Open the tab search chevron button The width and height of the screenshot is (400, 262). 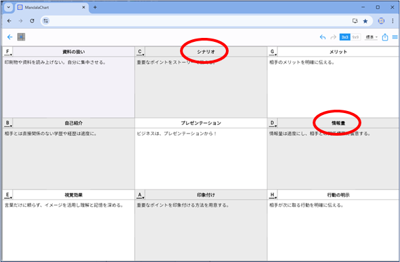click(x=9, y=7)
